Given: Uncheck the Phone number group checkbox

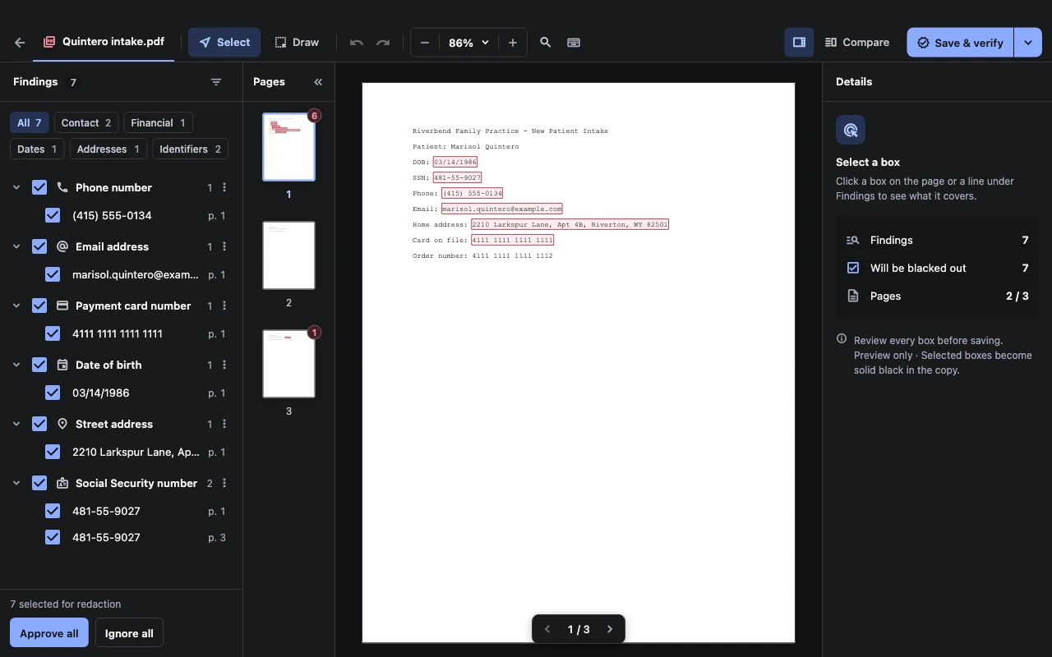Looking at the screenshot, I should [x=39, y=187].
